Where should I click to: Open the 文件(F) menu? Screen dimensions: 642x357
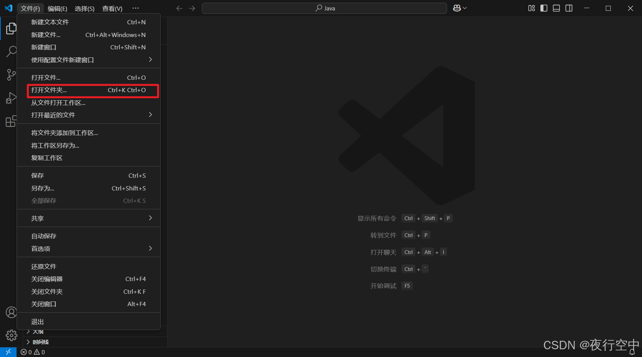click(30, 8)
